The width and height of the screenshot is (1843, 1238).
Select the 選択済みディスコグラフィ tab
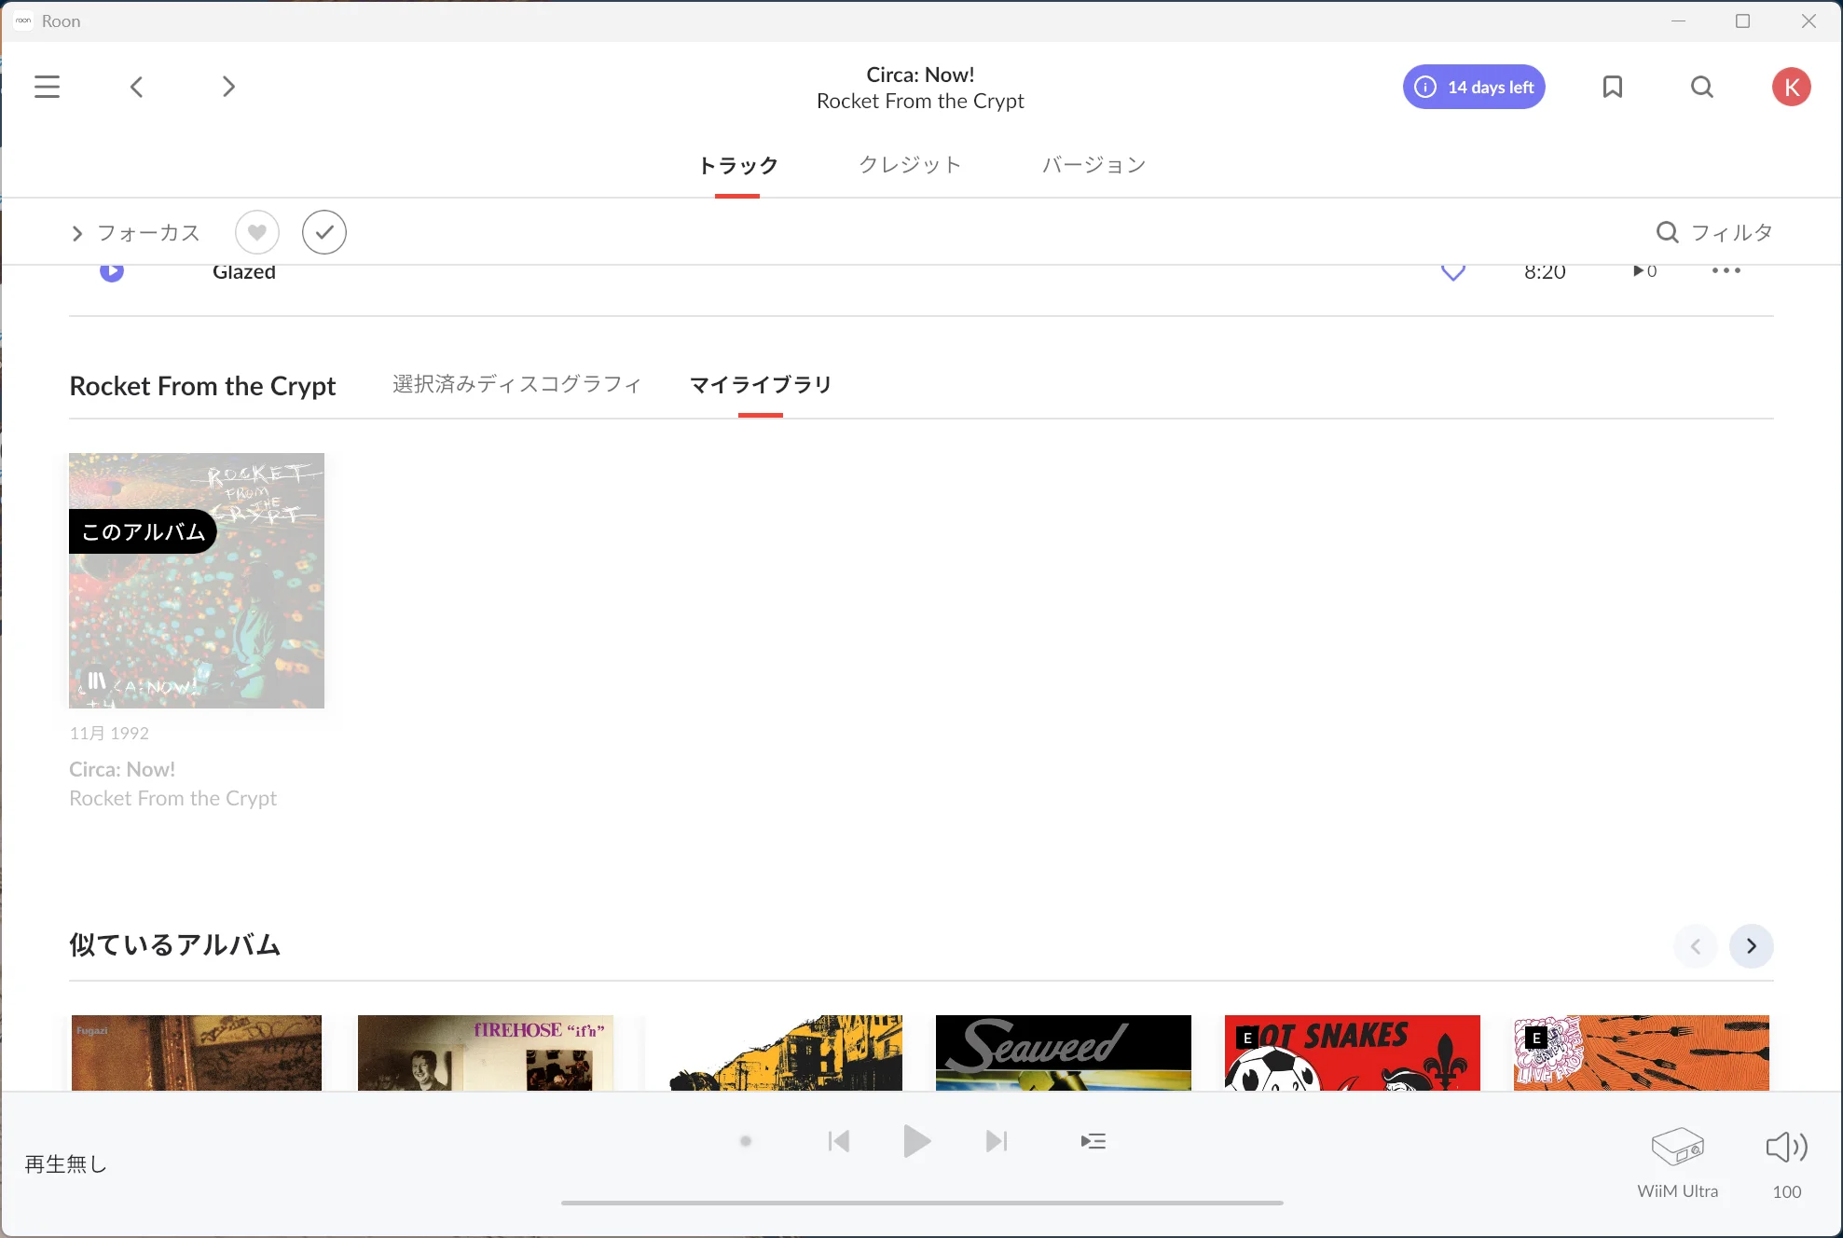click(516, 384)
